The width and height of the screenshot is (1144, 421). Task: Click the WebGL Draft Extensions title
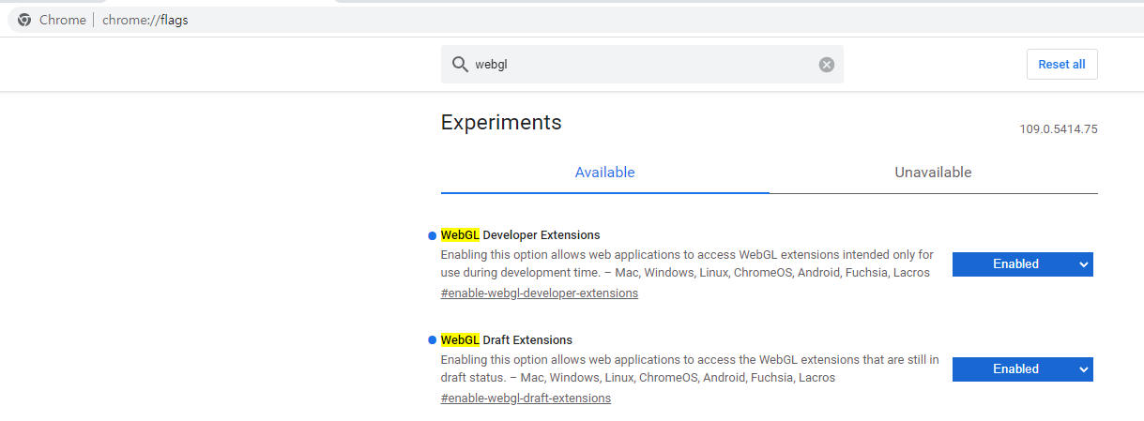506,340
